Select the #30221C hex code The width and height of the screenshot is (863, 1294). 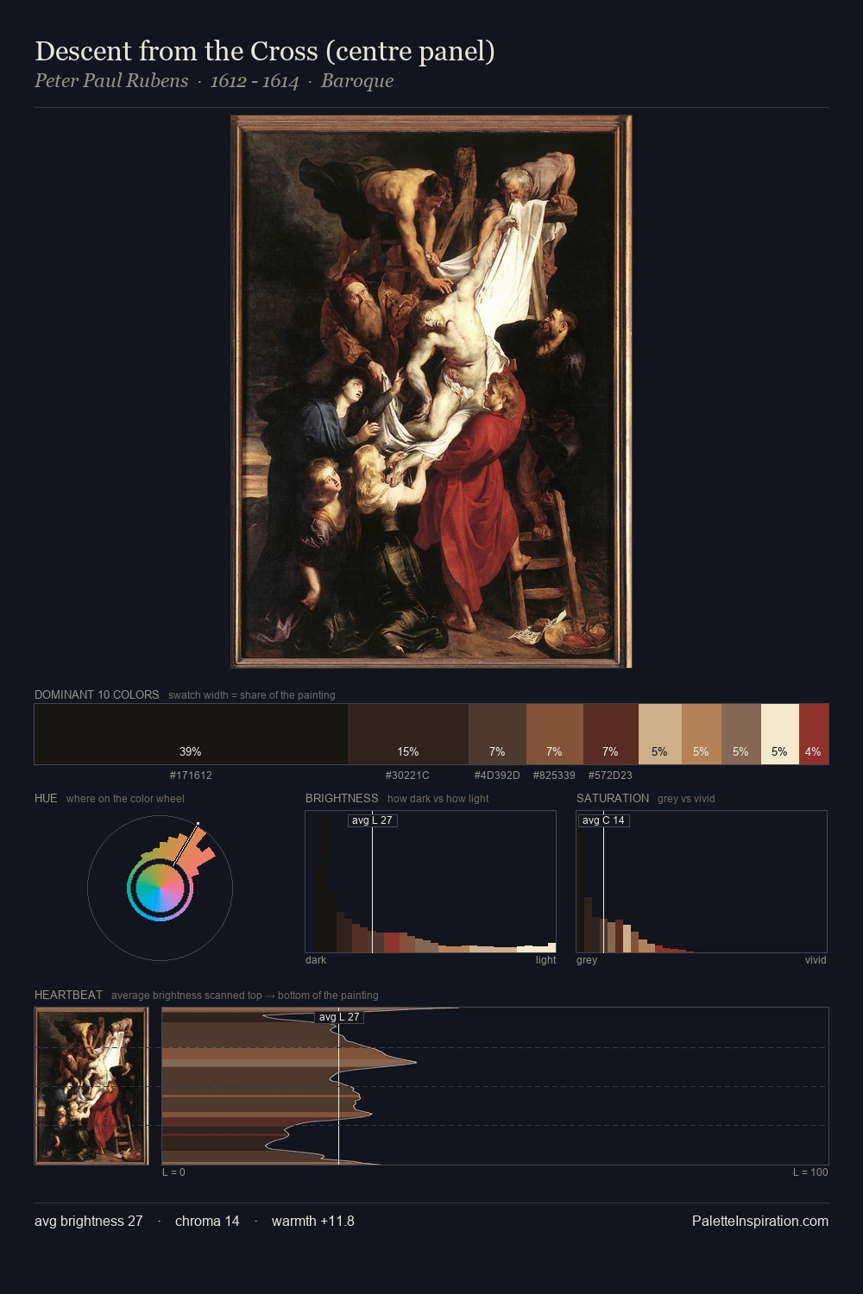(407, 776)
